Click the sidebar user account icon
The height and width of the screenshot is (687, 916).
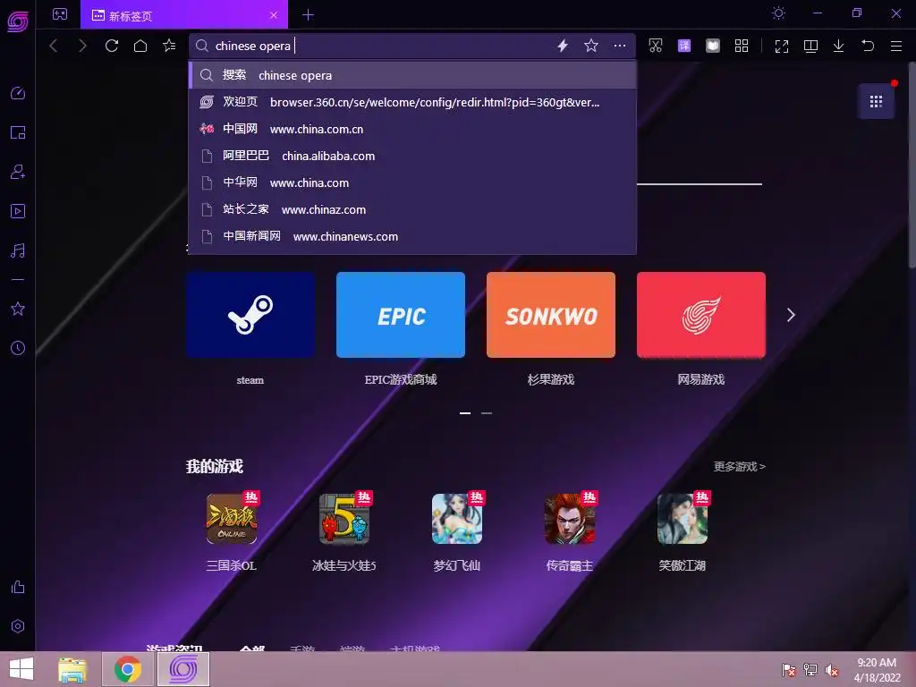coord(18,172)
